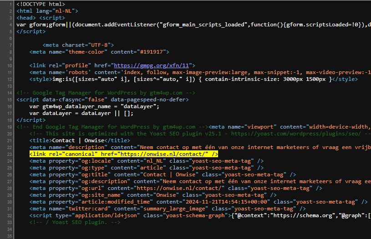The height and width of the screenshot is (239, 371).
Task: Click the og:title meta tag line
Action: coord(163,175)
